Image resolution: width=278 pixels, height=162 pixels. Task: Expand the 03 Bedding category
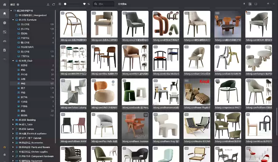[13, 120]
